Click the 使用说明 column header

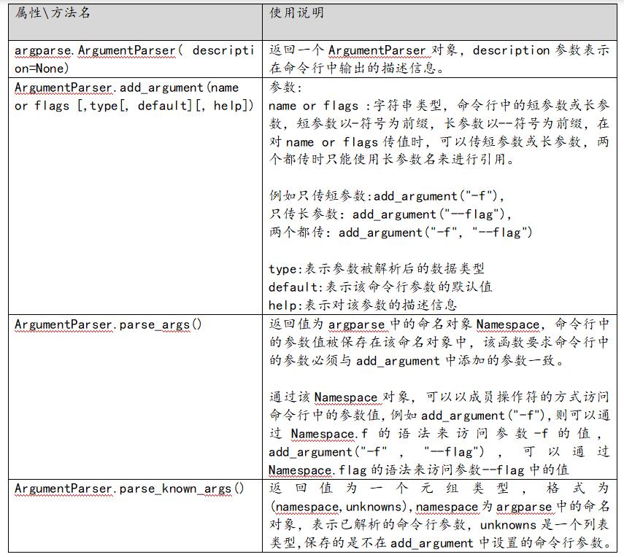[296, 13]
